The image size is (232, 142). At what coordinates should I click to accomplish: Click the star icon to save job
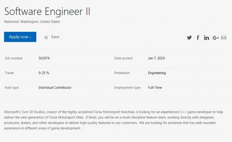pos(46,37)
